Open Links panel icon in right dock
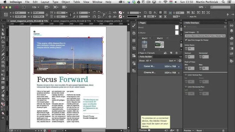This screenshot has width=235, height=132. tap(231, 26)
